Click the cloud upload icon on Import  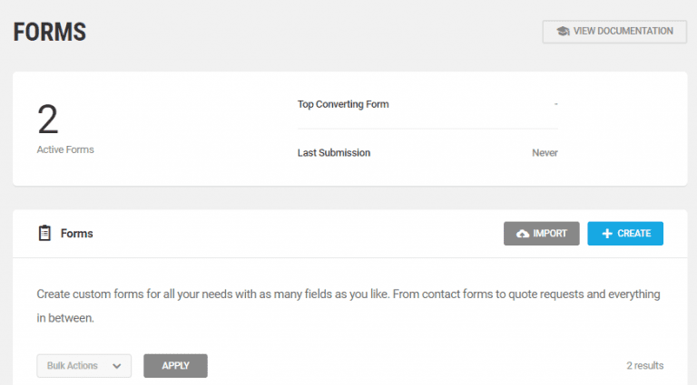(522, 234)
